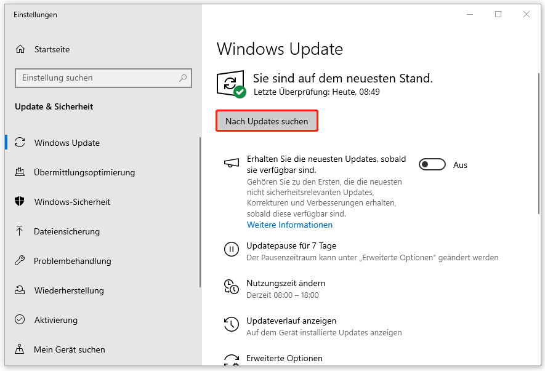This screenshot has height=371, width=545.
Task: Go back to Startseite
Action: coord(52,49)
